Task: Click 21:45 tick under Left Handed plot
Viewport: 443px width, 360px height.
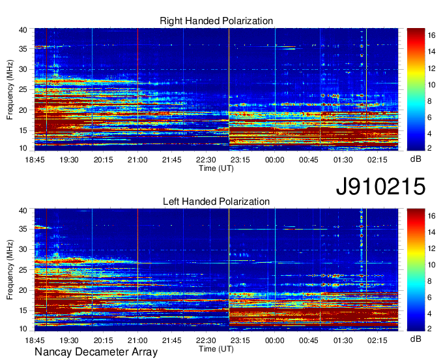Action: 172,340
